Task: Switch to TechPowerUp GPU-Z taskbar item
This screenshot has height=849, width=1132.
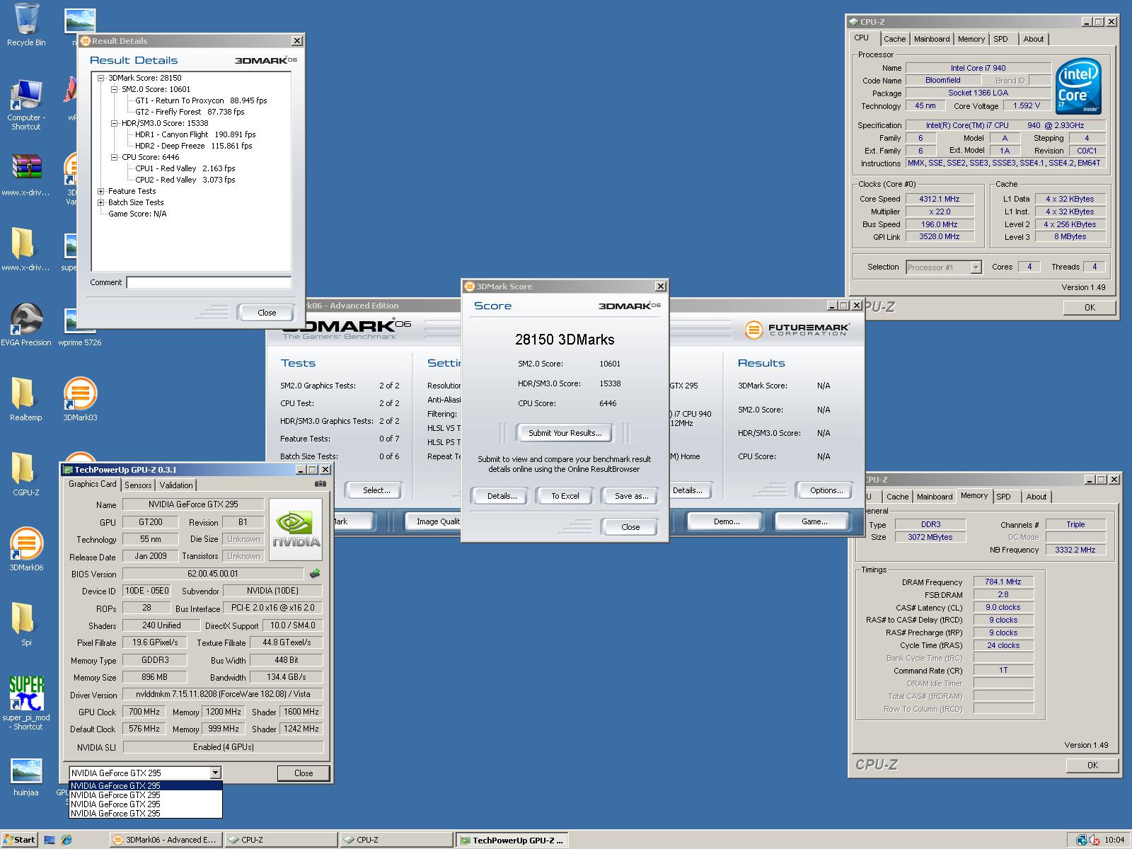Action: 512,840
